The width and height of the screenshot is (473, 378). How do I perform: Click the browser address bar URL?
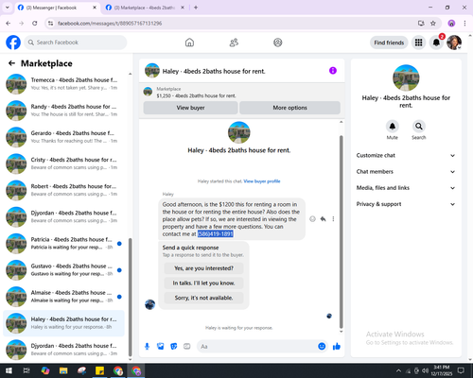tap(110, 24)
